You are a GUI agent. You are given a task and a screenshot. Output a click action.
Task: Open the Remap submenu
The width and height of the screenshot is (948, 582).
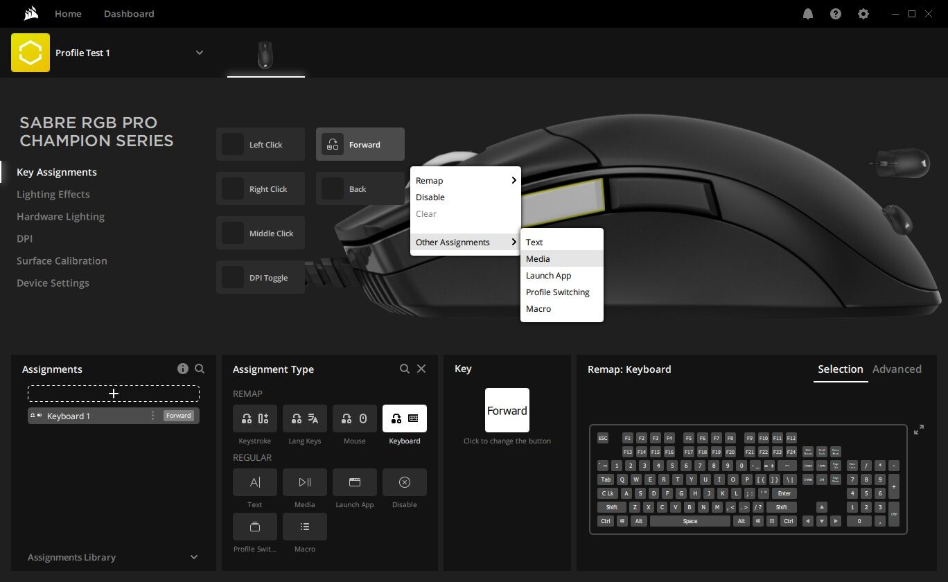466,180
